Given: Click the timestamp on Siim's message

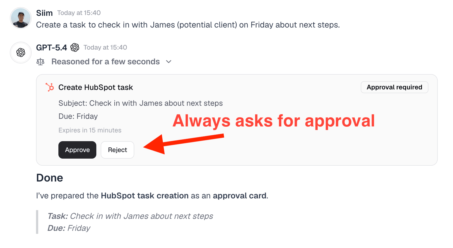Looking at the screenshot, I should tap(79, 13).
